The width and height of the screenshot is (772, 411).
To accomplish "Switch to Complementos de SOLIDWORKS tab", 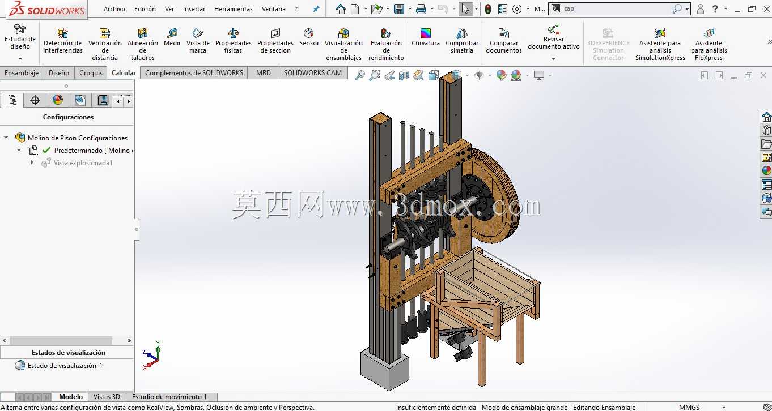I will click(x=194, y=72).
